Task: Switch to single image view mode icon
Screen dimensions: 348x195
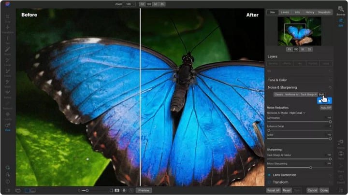Action: tap(27, 190)
